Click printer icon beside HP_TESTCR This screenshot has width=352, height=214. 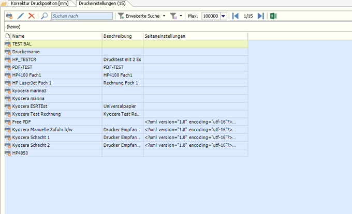tap(8, 59)
